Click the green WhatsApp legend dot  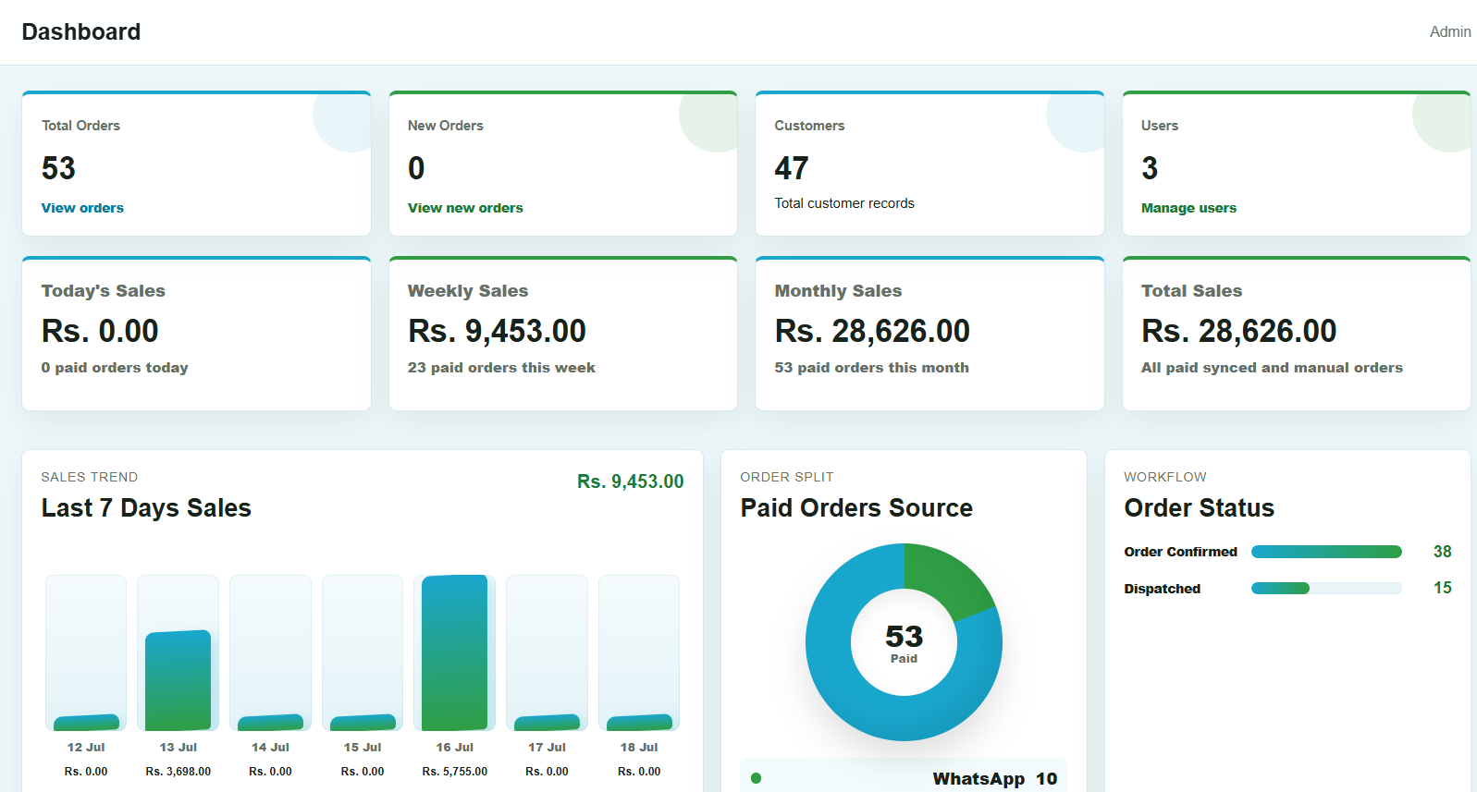757,778
